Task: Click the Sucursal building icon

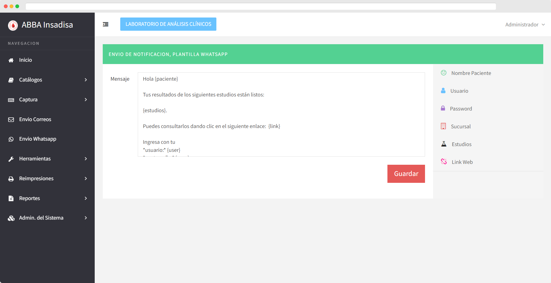Action: [443, 126]
